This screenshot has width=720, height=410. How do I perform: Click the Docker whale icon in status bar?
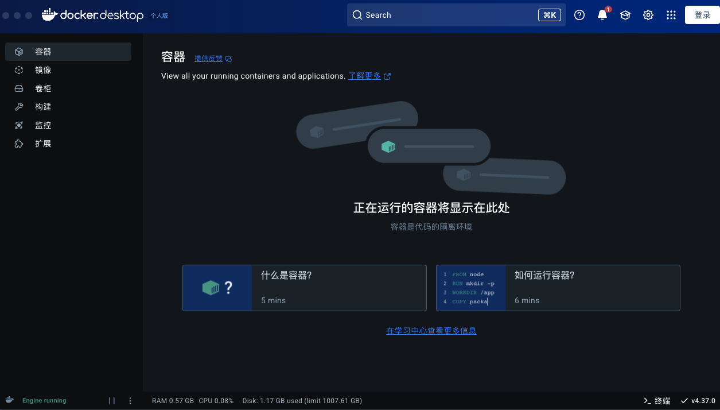10,400
